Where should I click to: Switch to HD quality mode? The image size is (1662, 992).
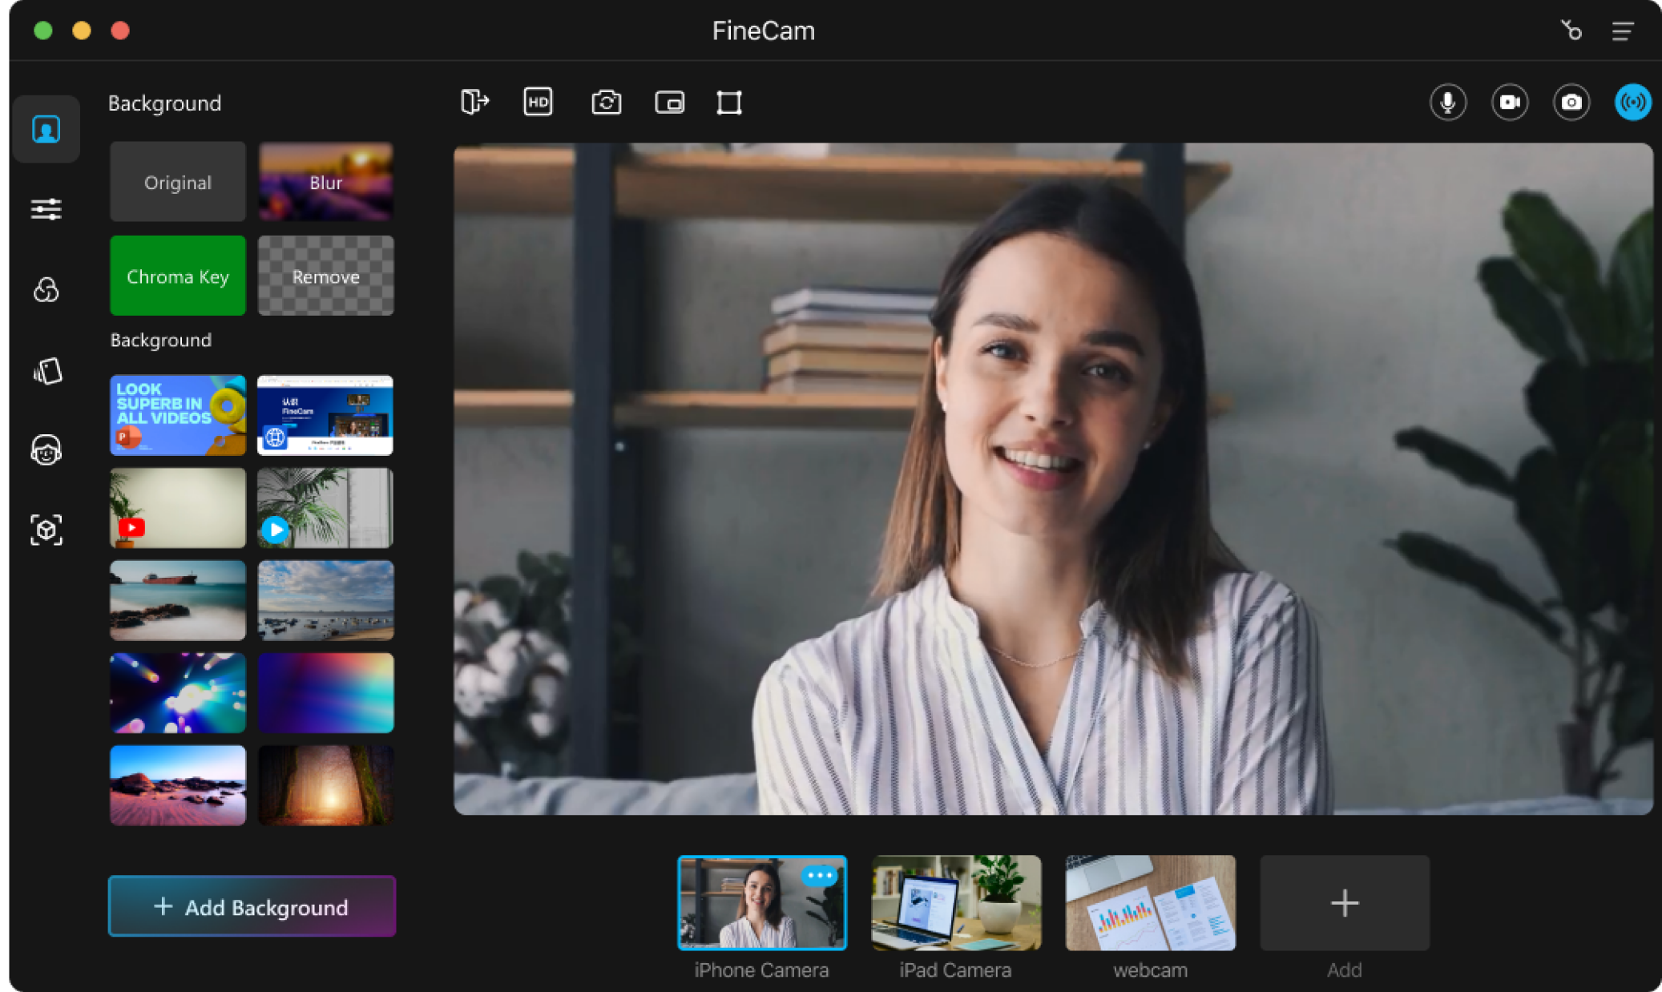tap(539, 103)
